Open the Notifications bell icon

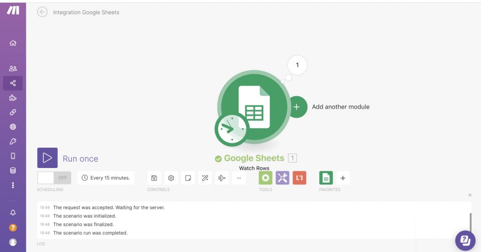[x=13, y=213]
